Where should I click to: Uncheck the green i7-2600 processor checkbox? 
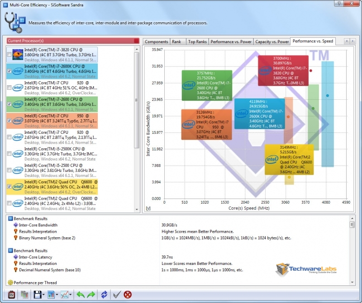[x=9, y=104]
